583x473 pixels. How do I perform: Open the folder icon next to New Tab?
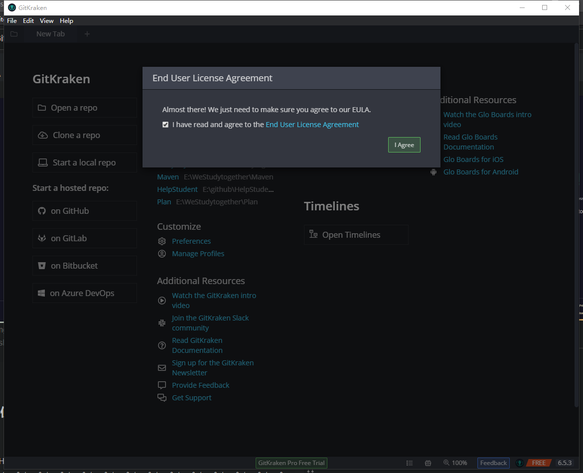tap(13, 33)
